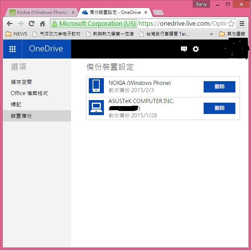Delete the NOKIA (Windows Phone) backup

tap(220, 87)
